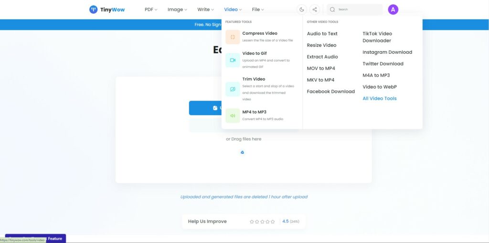Open Video to Gif tool title

(x=255, y=53)
